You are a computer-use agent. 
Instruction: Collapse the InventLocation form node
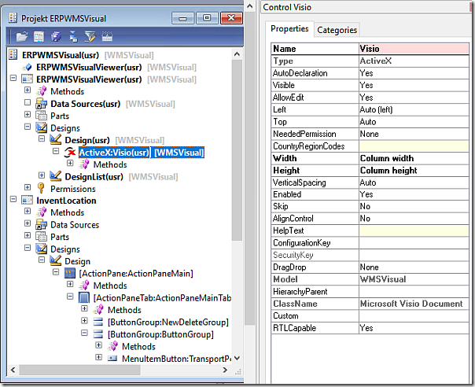pos(13,201)
